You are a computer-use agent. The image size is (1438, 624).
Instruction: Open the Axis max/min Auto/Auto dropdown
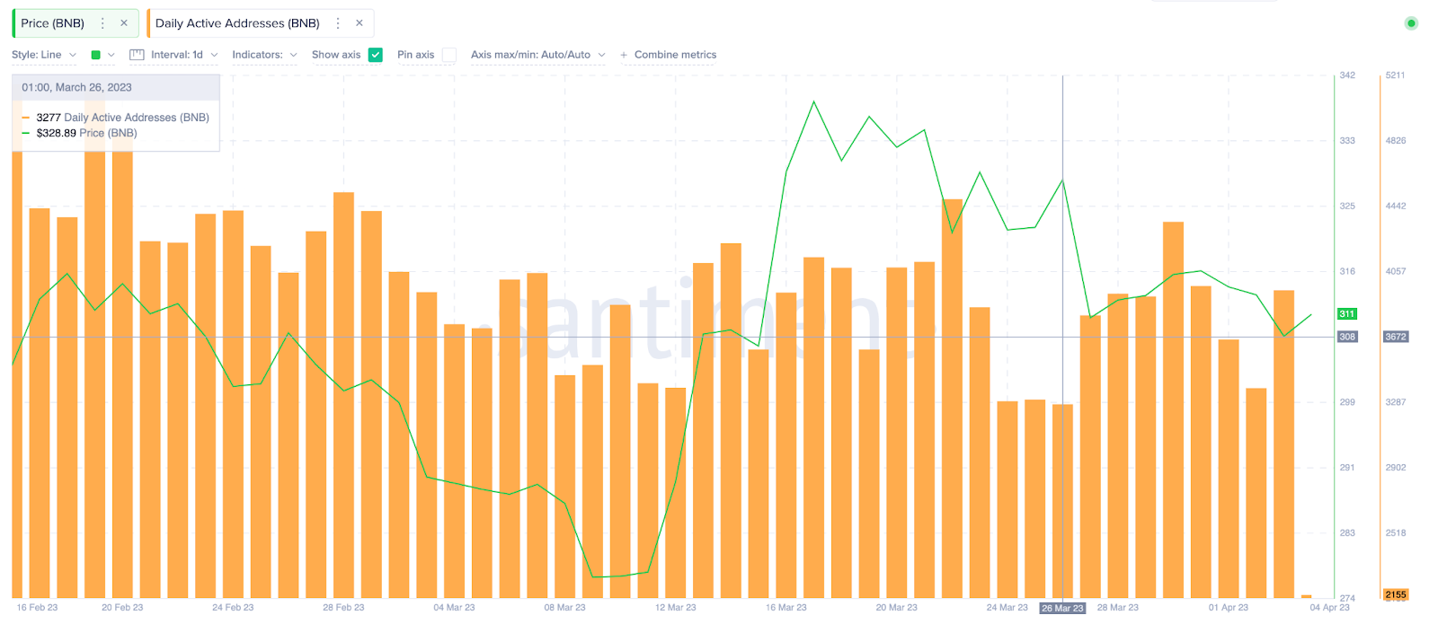[537, 55]
